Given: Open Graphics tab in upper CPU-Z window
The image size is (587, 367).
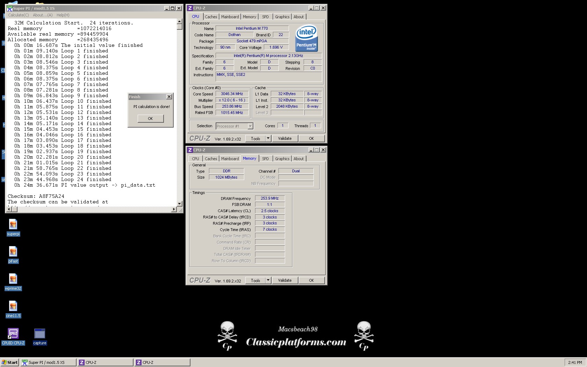Looking at the screenshot, I should click(282, 17).
